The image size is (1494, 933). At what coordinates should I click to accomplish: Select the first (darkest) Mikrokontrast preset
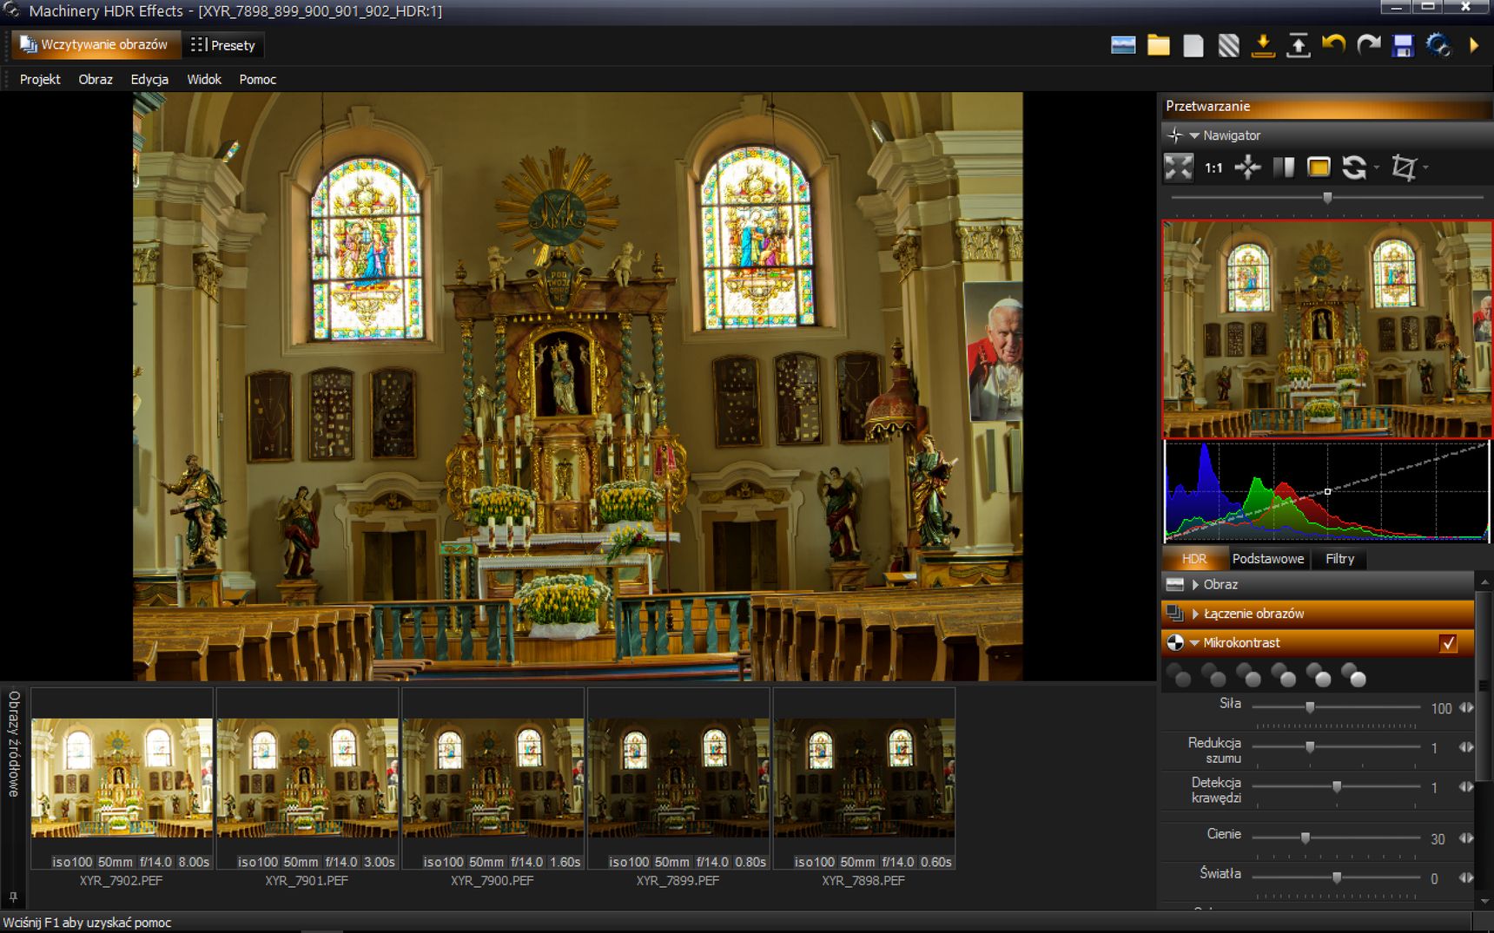[x=1180, y=675]
